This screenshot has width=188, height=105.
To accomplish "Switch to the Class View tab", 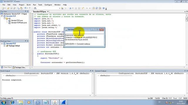I will pyautogui.click(x=6, y=67).
